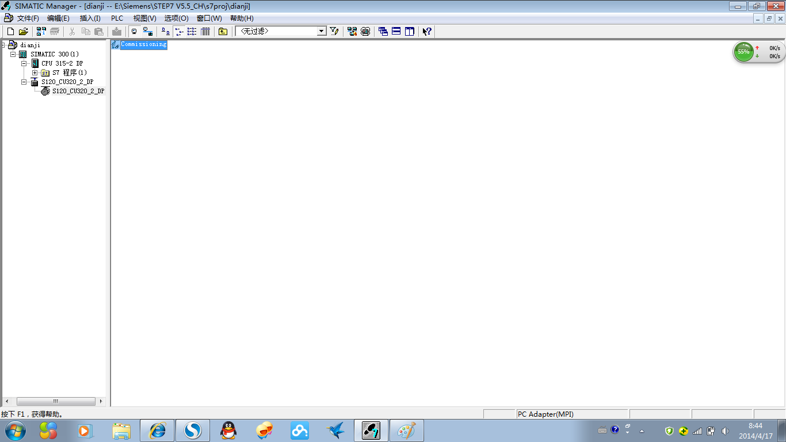Select the dianji project in the tree

(30, 45)
